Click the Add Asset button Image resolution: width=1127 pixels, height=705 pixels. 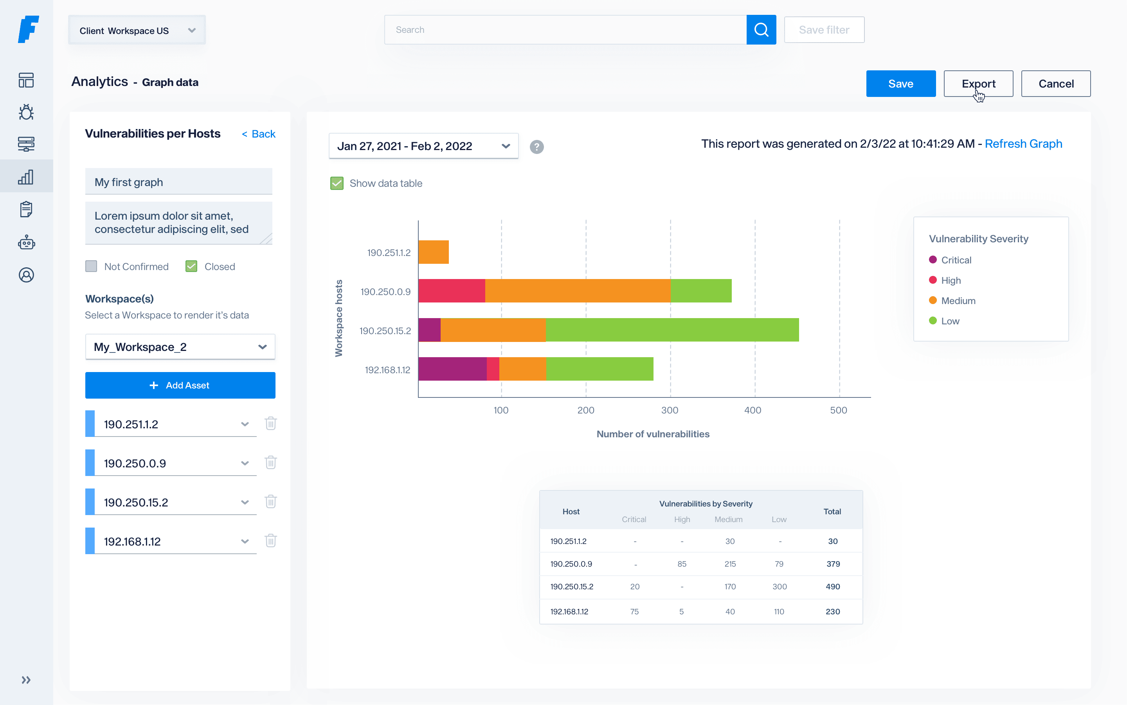point(180,385)
